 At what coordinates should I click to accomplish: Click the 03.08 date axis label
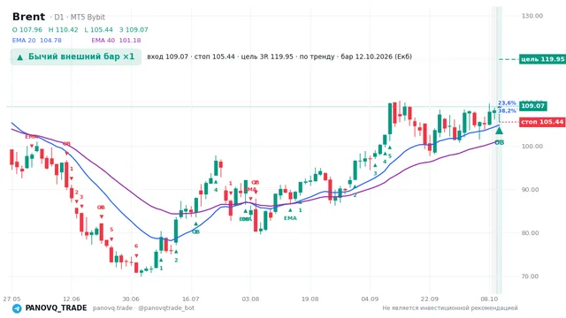tap(250, 299)
